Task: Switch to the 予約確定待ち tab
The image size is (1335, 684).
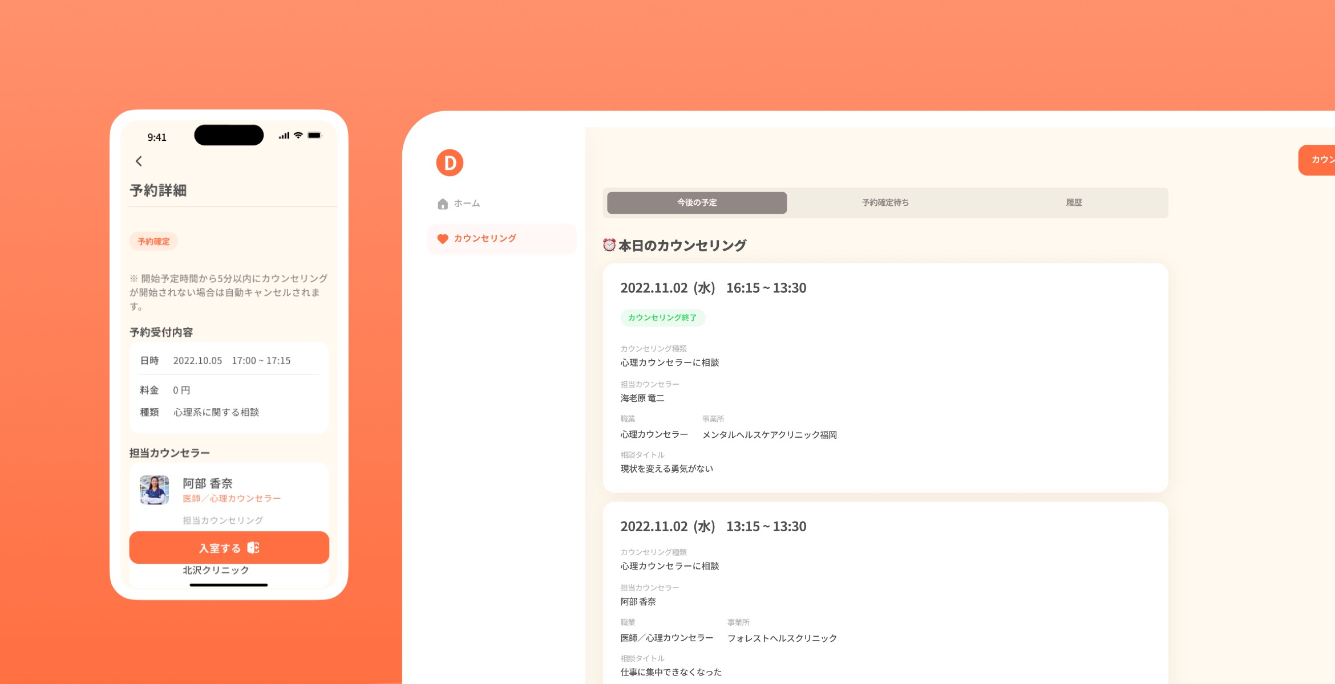Action: (885, 203)
